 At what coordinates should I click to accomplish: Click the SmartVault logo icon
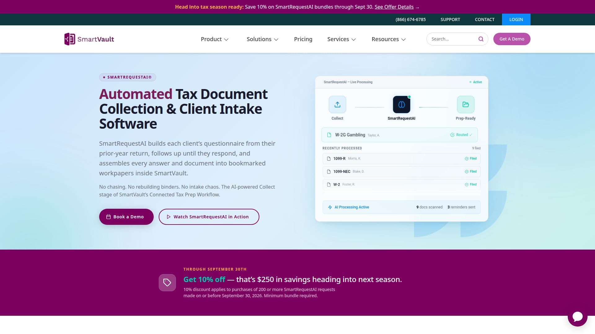[70, 39]
